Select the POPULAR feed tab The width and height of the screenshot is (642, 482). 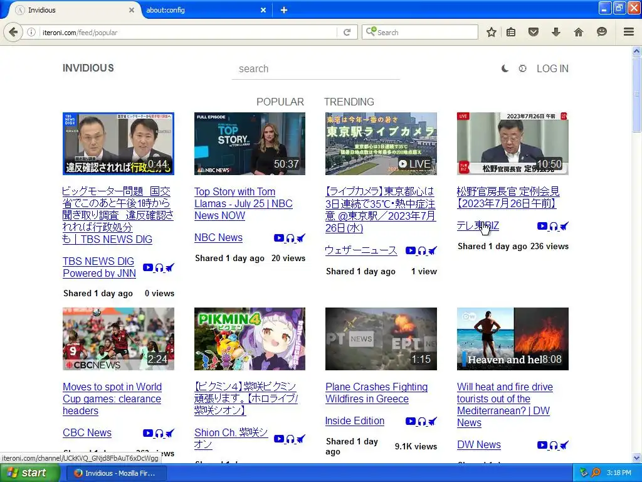(280, 102)
